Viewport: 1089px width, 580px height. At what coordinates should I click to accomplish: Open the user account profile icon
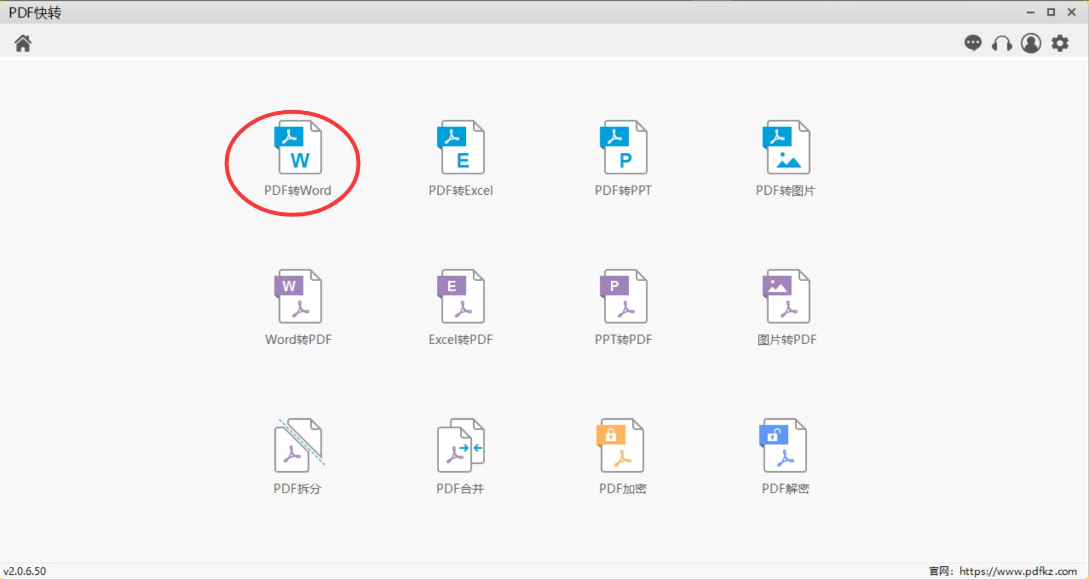tap(1030, 43)
